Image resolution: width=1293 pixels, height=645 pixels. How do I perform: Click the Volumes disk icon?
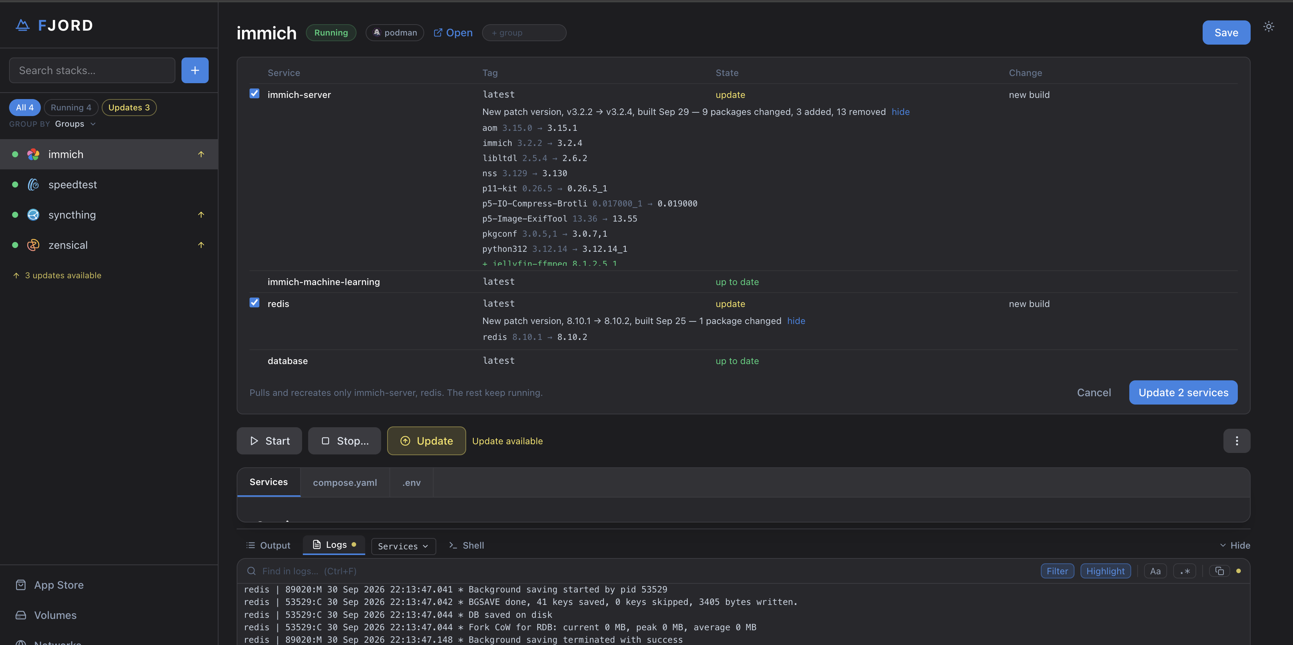click(x=20, y=615)
